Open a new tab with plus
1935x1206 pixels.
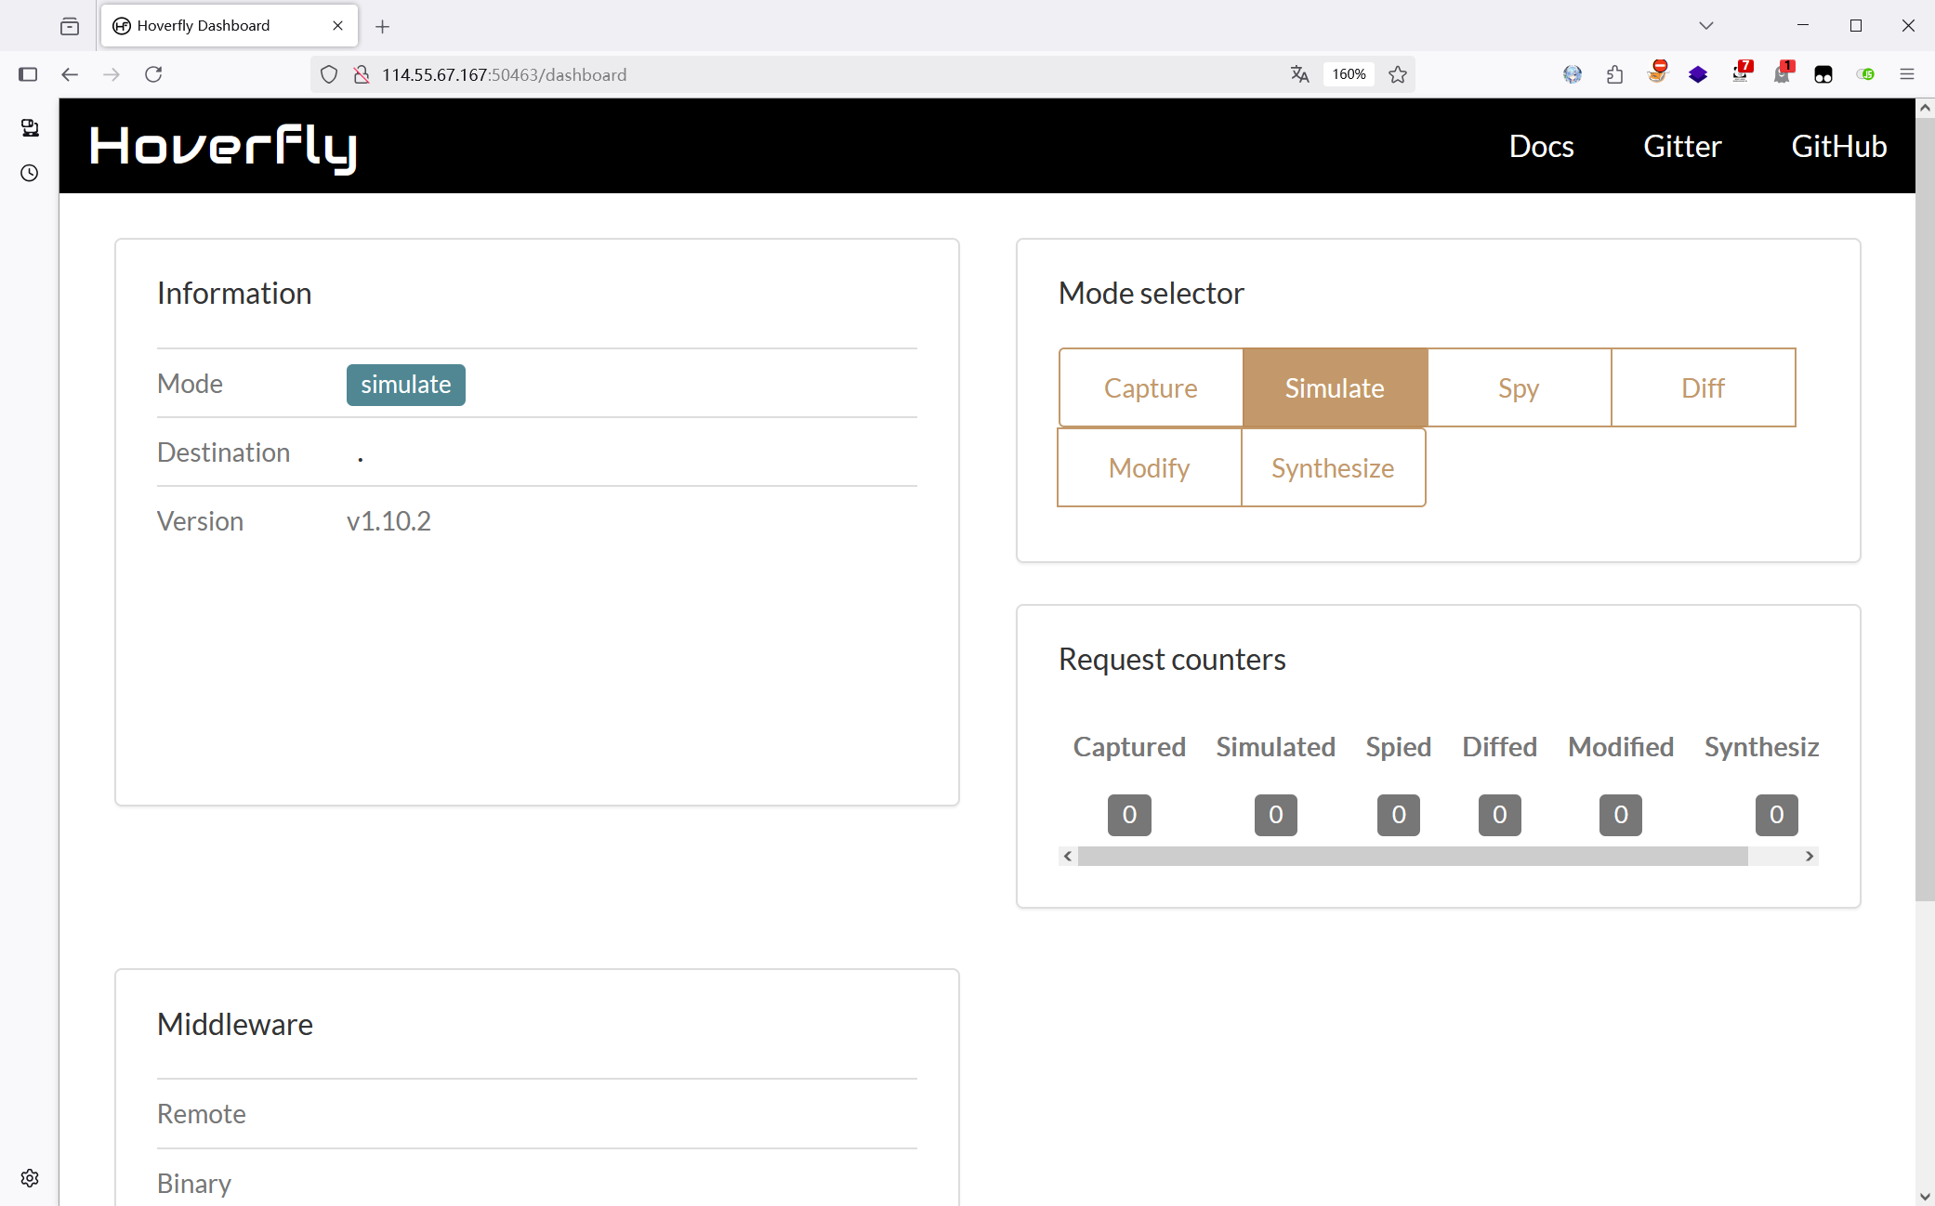coord(383,26)
